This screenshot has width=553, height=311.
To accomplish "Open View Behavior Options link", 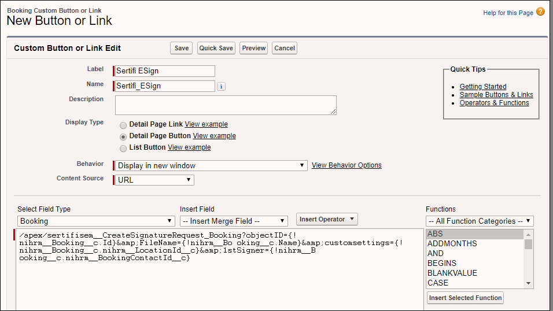I will (x=346, y=165).
